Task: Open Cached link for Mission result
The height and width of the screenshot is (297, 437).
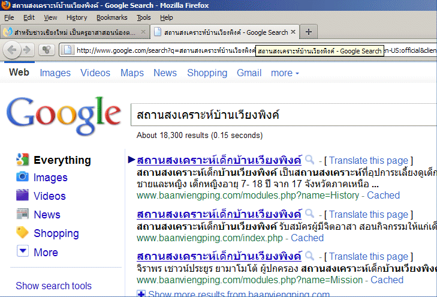Action: tap(387, 280)
